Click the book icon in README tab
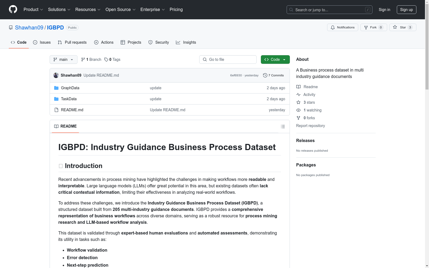This screenshot has height=268, width=429. click(56, 126)
